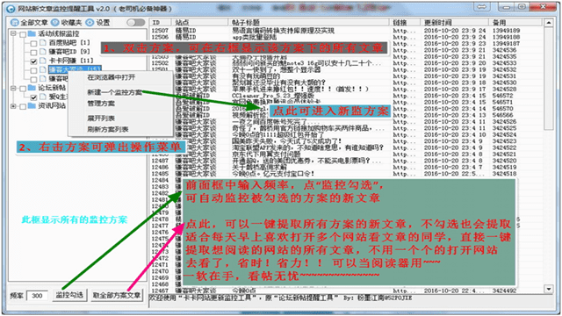Uncheck the 爱Q生 item checkbox
The width and height of the screenshot is (562, 316).
[33, 97]
